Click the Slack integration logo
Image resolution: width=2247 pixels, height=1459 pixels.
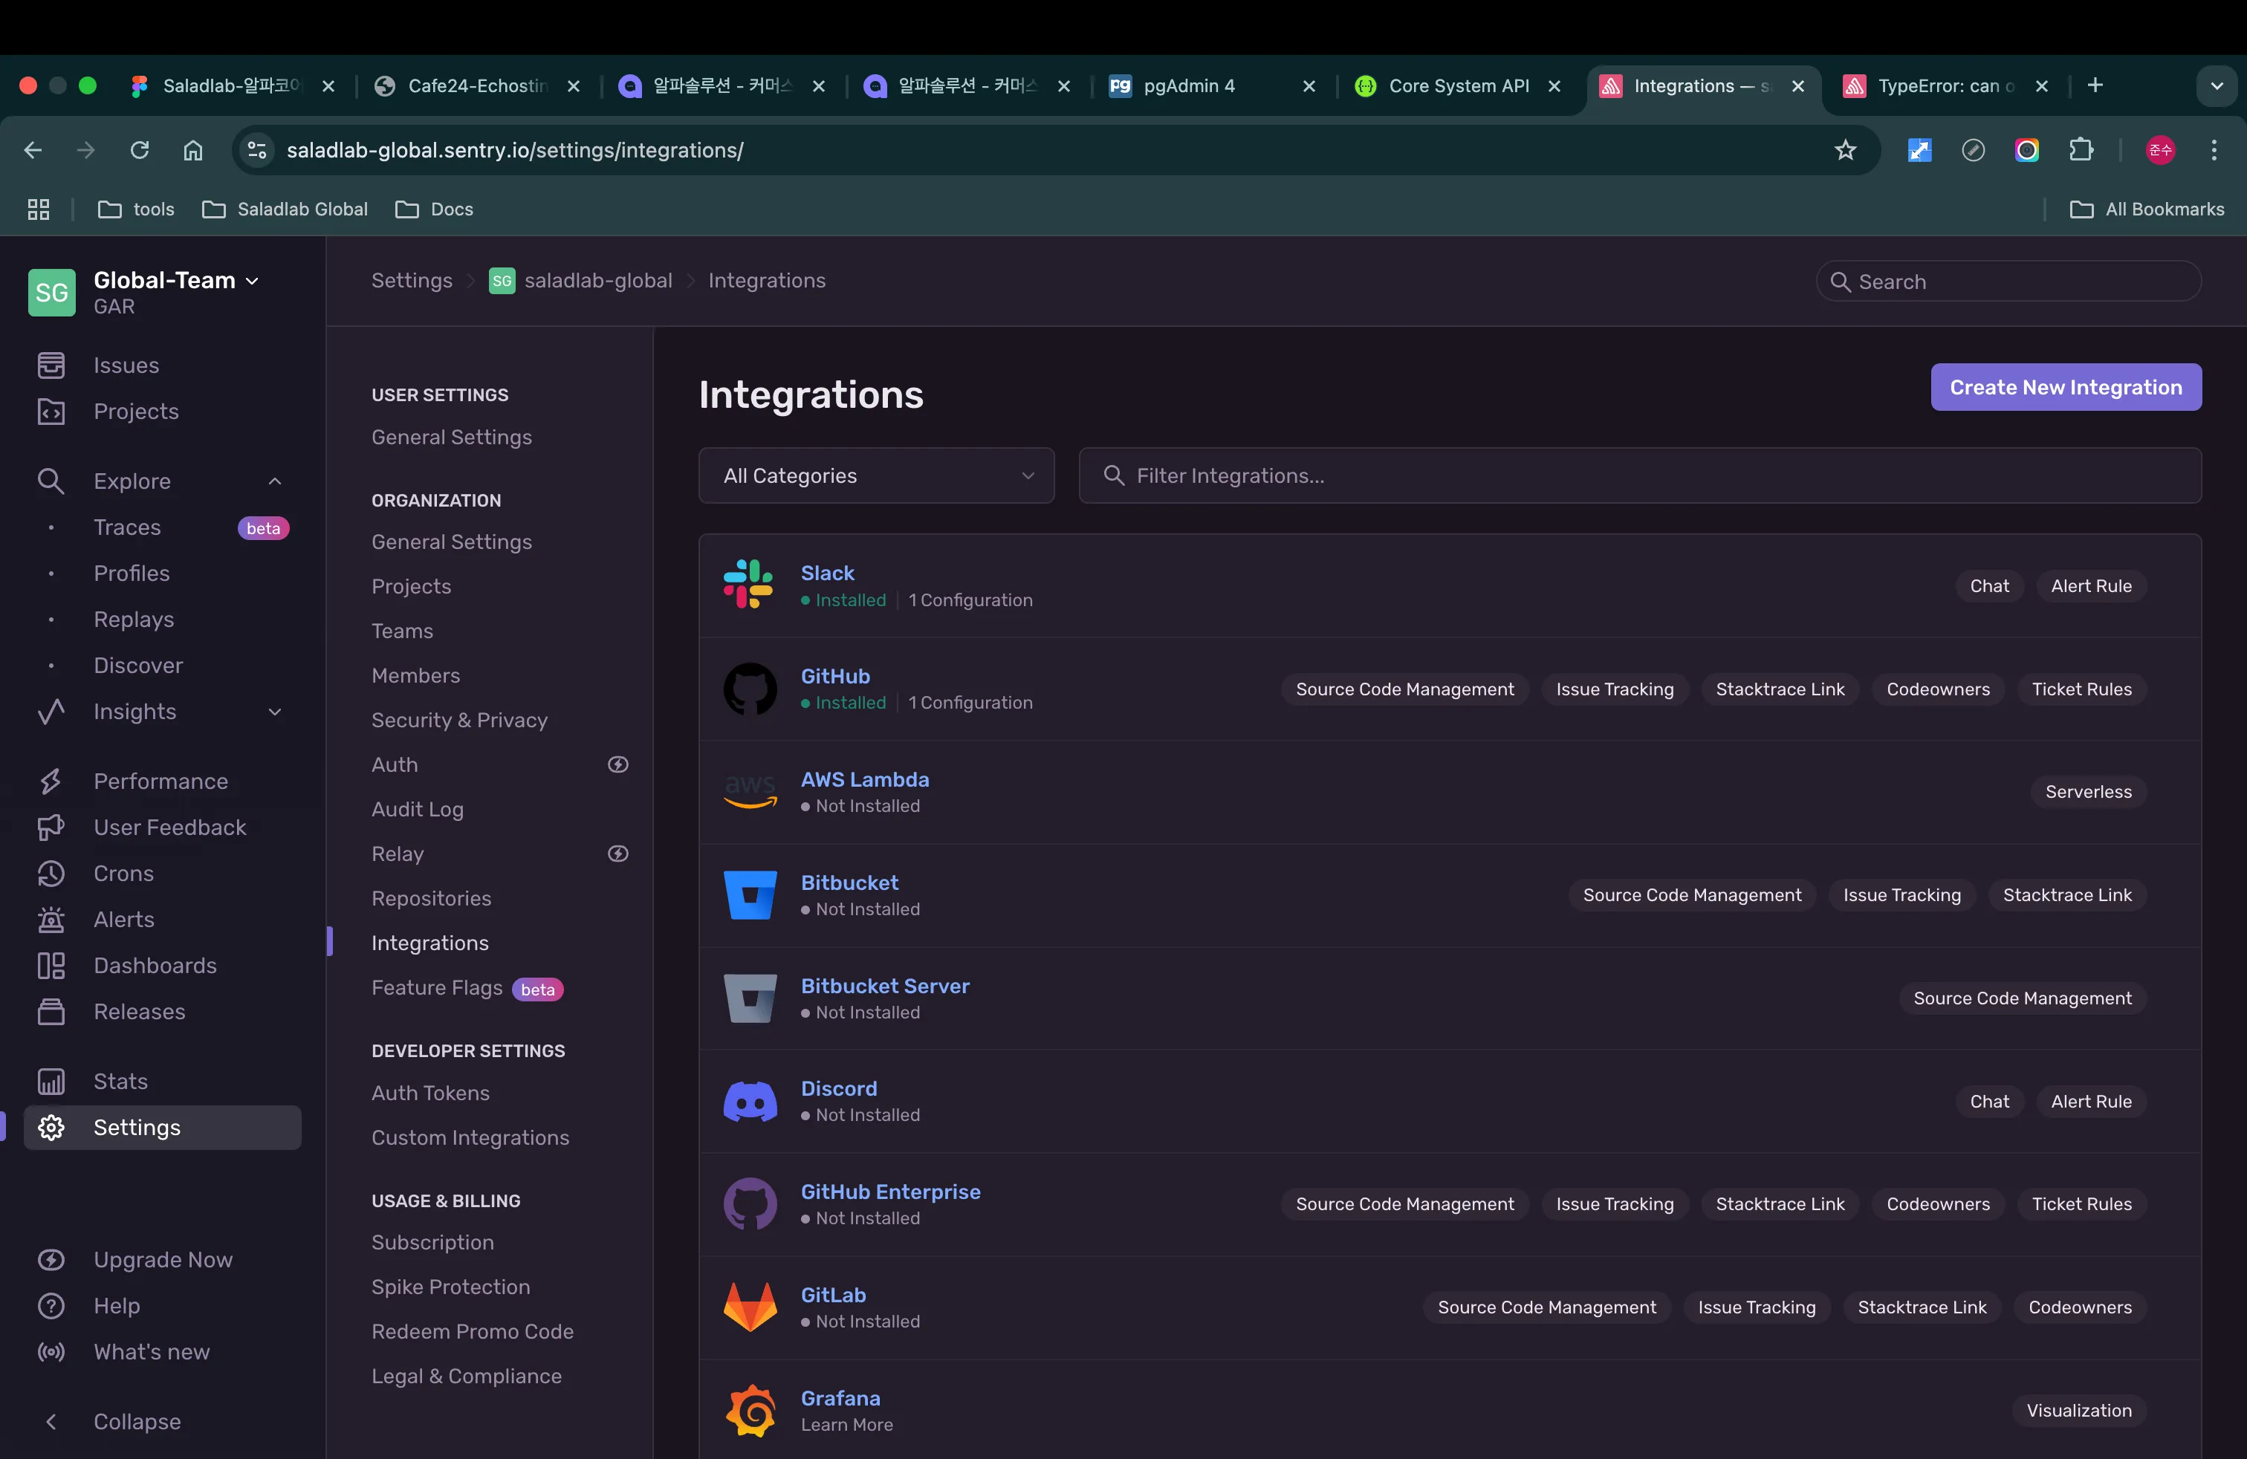coord(749,585)
